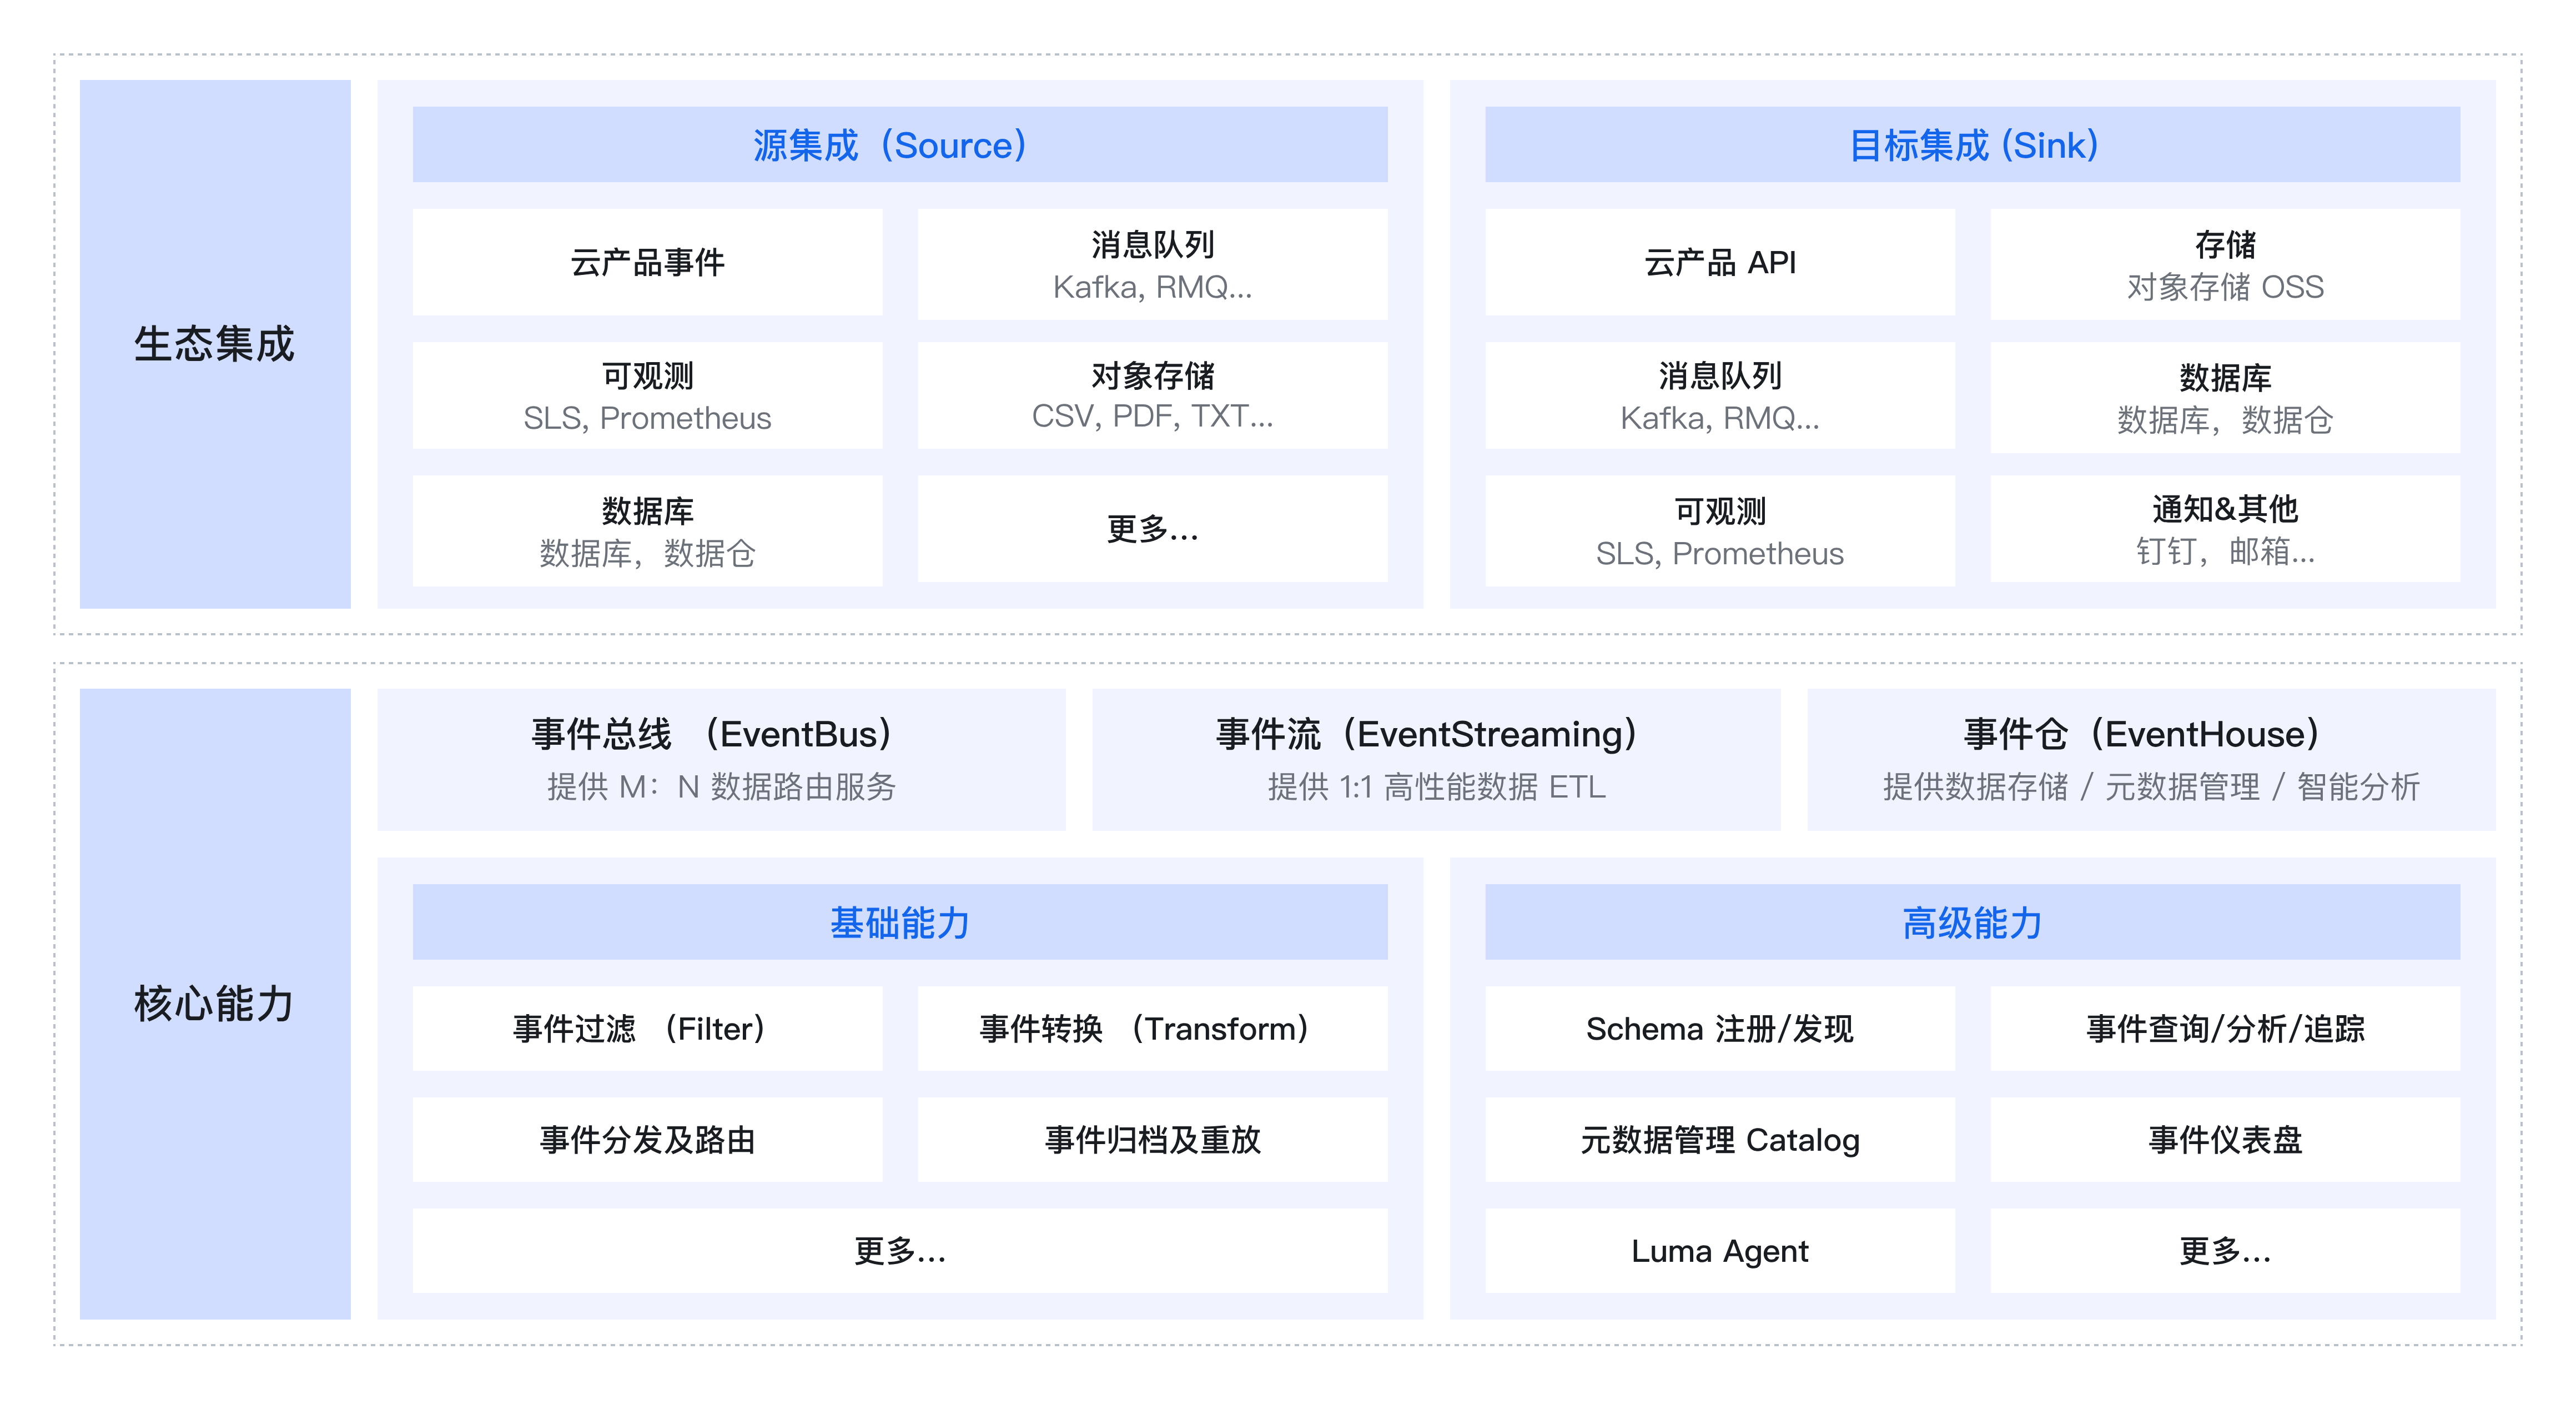Screen dimensions: 2576x1404
Task: Click the Sink 数据库 数据仓 card
Action: (2225, 397)
